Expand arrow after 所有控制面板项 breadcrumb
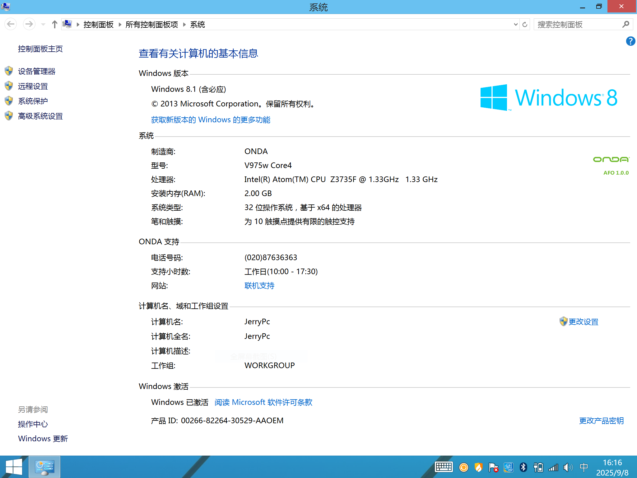Screen dimensions: 637x478 coord(184,24)
